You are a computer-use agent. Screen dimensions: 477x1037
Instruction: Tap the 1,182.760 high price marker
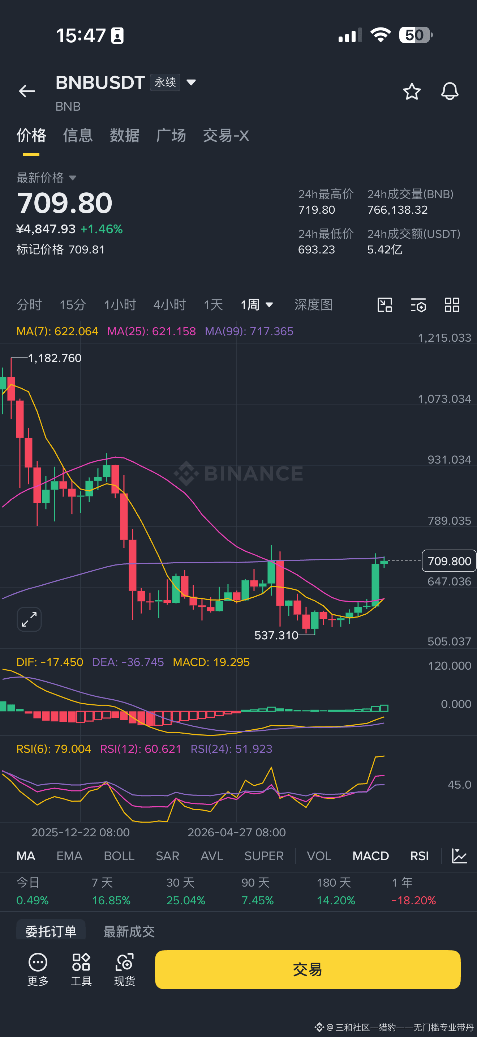tap(55, 358)
